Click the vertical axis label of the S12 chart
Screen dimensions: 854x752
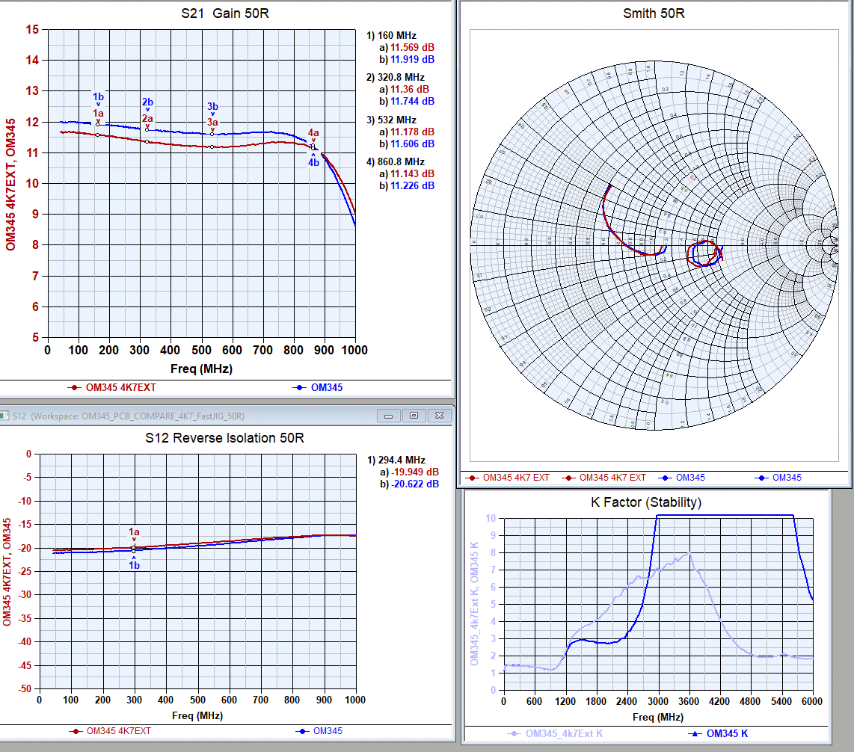(x=7, y=573)
